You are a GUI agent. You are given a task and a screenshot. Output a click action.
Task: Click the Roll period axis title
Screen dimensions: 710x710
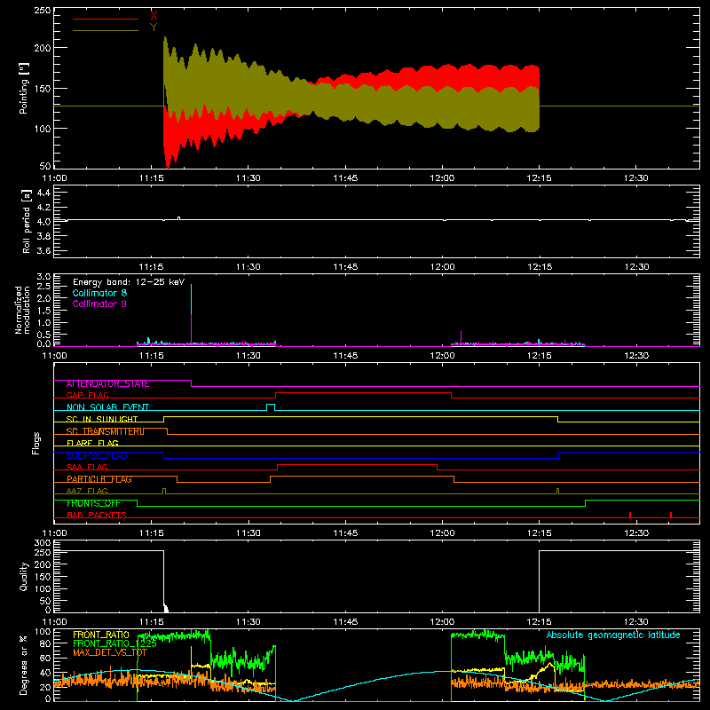coord(26,221)
